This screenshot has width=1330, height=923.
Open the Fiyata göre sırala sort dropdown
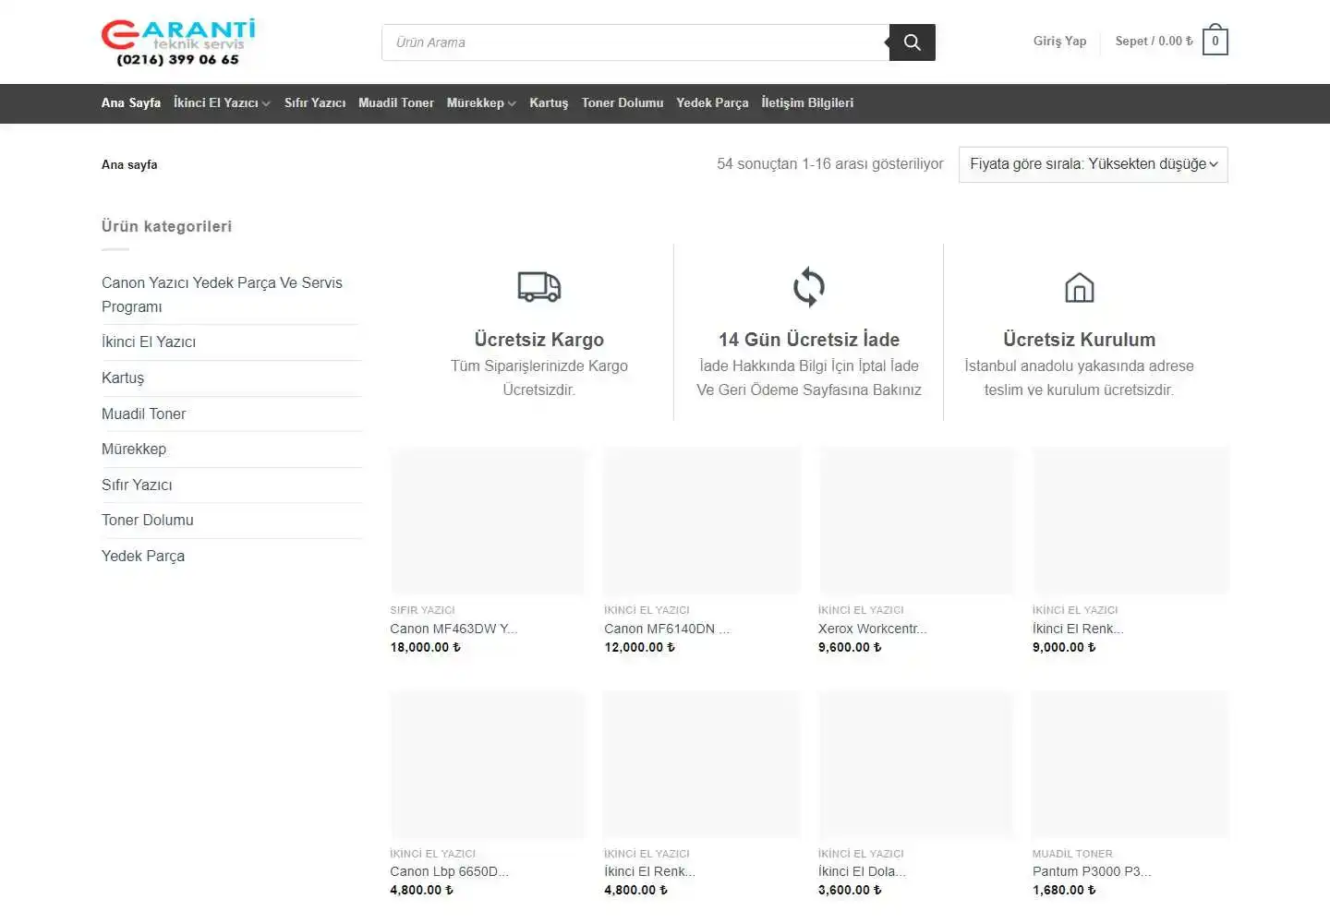point(1094,164)
